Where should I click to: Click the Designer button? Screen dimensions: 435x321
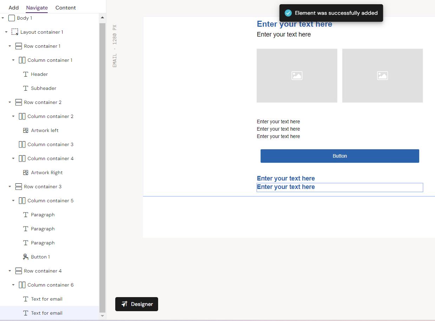[137, 304]
